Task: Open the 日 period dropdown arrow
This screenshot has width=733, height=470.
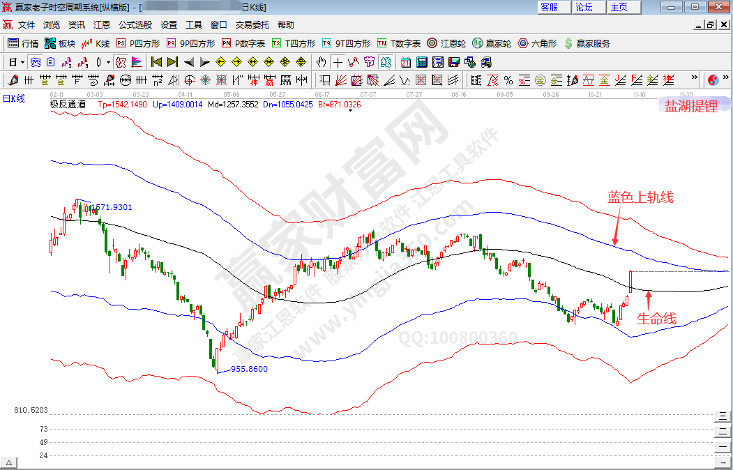Action: pyautogui.click(x=22, y=62)
